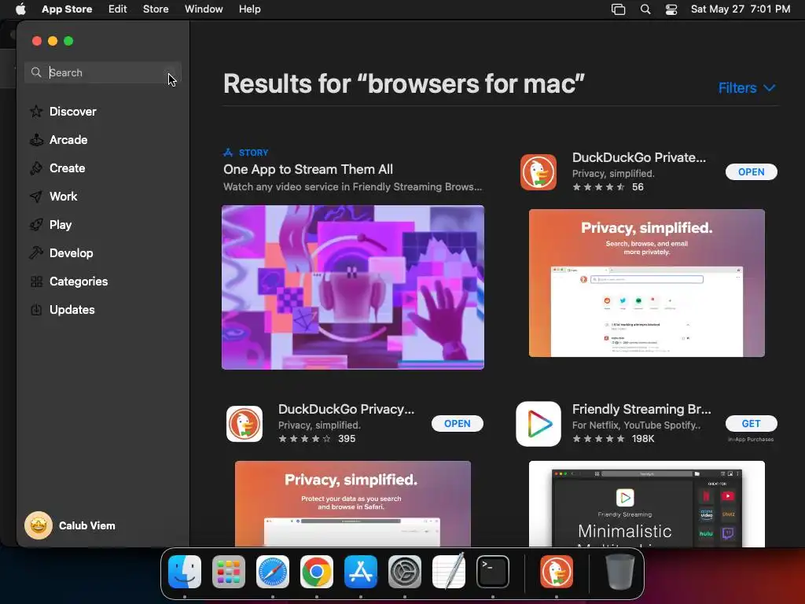Open Finder from the Dock
Viewport: 805px width, 604px height.
click(185, 572)
